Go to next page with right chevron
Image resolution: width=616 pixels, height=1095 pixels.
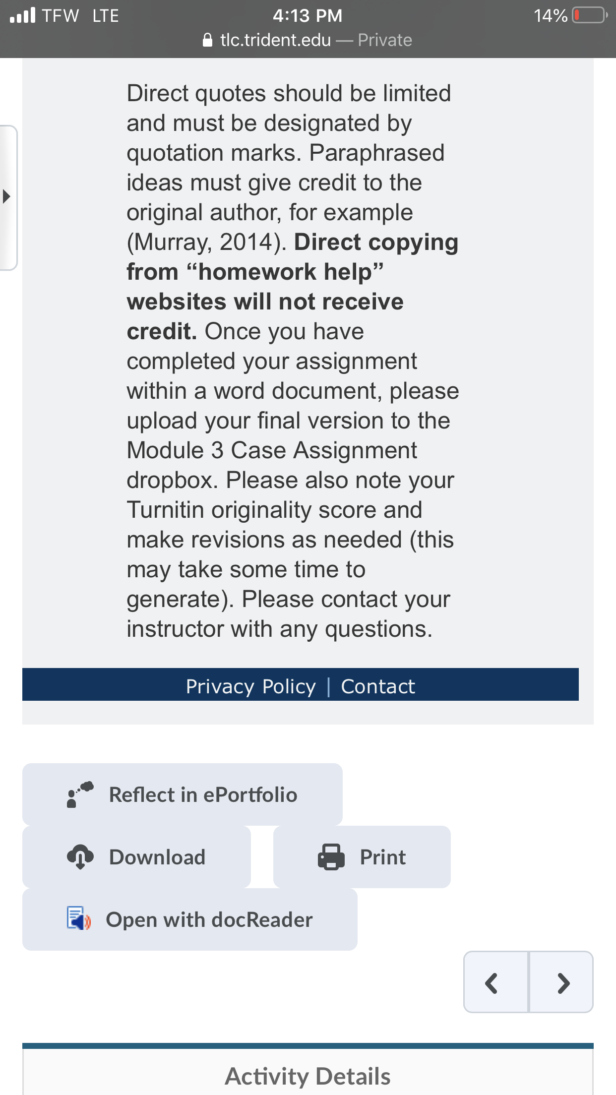[561, 982]
